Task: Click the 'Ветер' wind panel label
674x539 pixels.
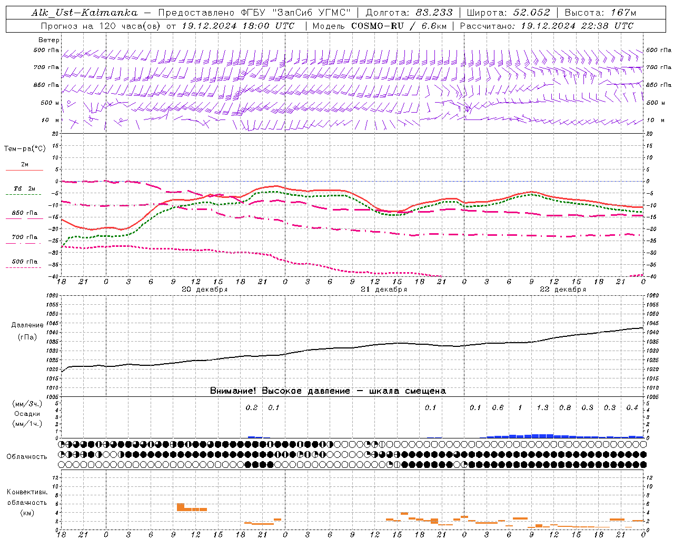Action: click(x=49, y=40)
